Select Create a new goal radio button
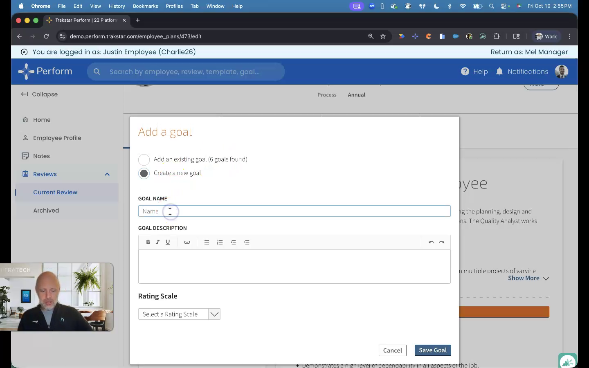The image size is (589, 368). [144, 173]
